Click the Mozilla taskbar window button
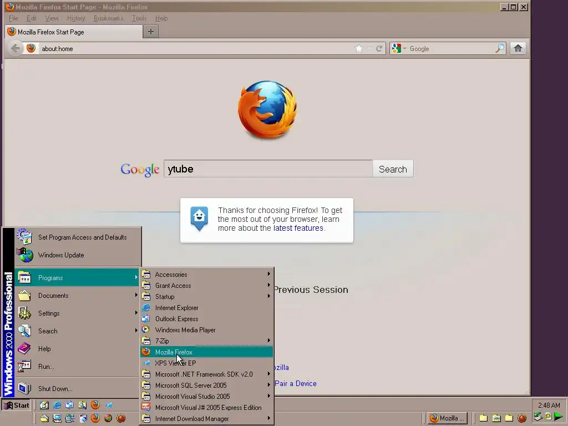568x426 pixels. click(448, 418)
